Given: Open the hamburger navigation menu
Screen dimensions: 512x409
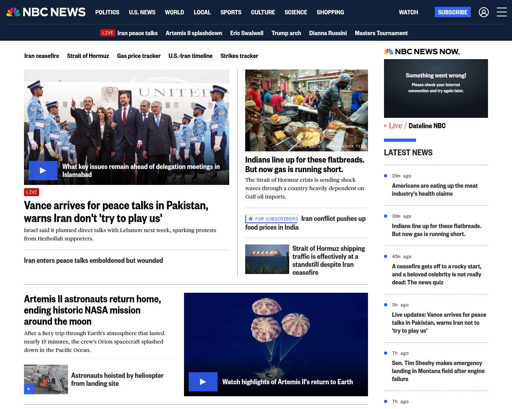Looking at the screenshot, I should 502,12.
